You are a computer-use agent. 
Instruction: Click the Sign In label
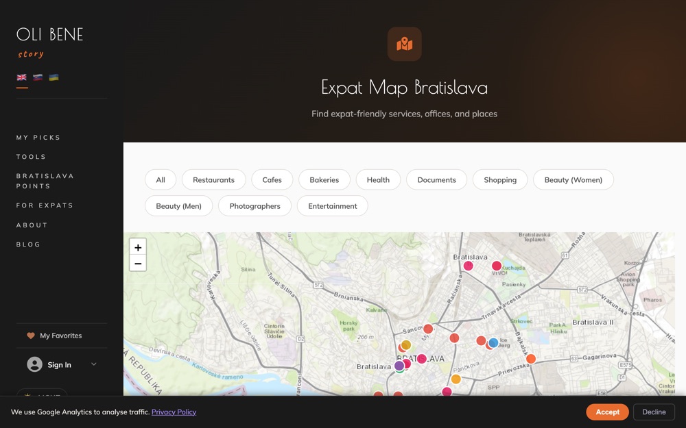click(59, 365)
